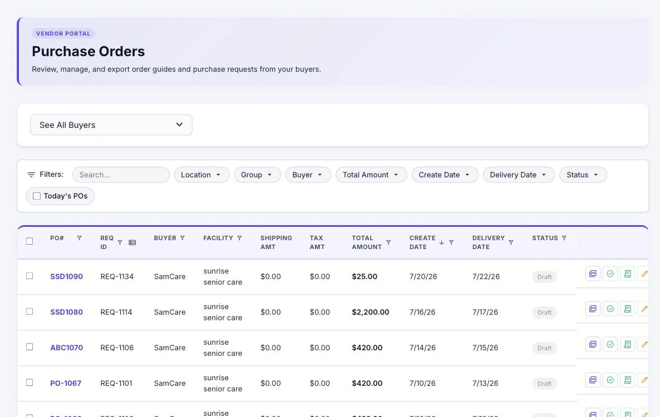Edit order SSD1080 with the pencil icon
The image size is (660, 417).
[x=644, y=309]
